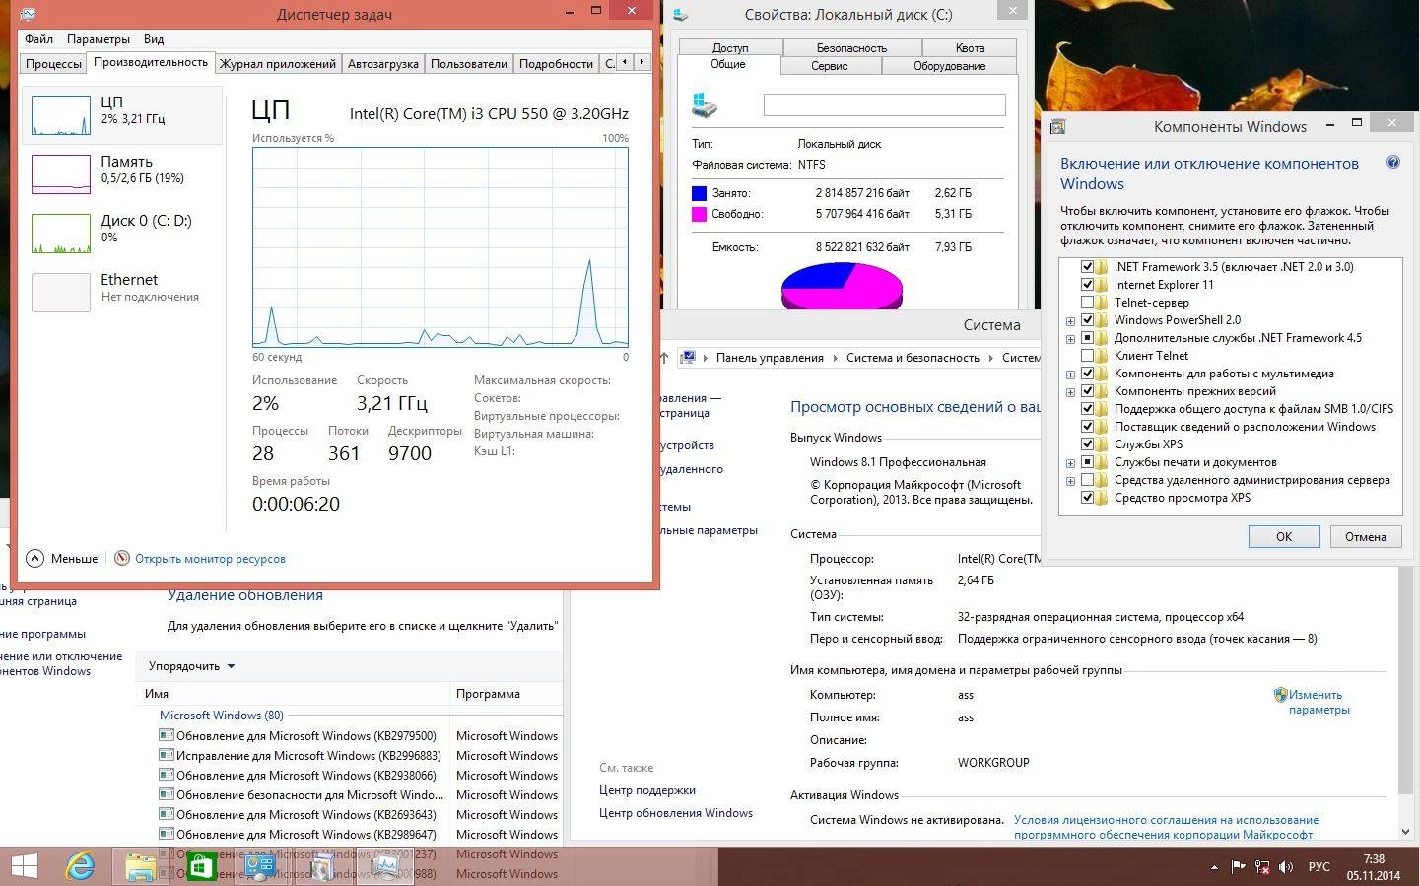The height and width of the screenshot is (886, 1420).
Task: Click Изменить параметры shield link
Action: 1314,702
